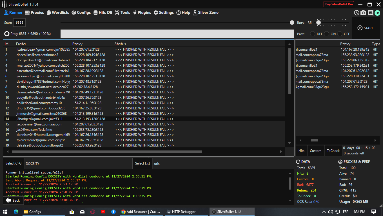Screen dimensions: 383x216
Task: Select the DEF proxy mode radio button
Action: click(313, 34)
